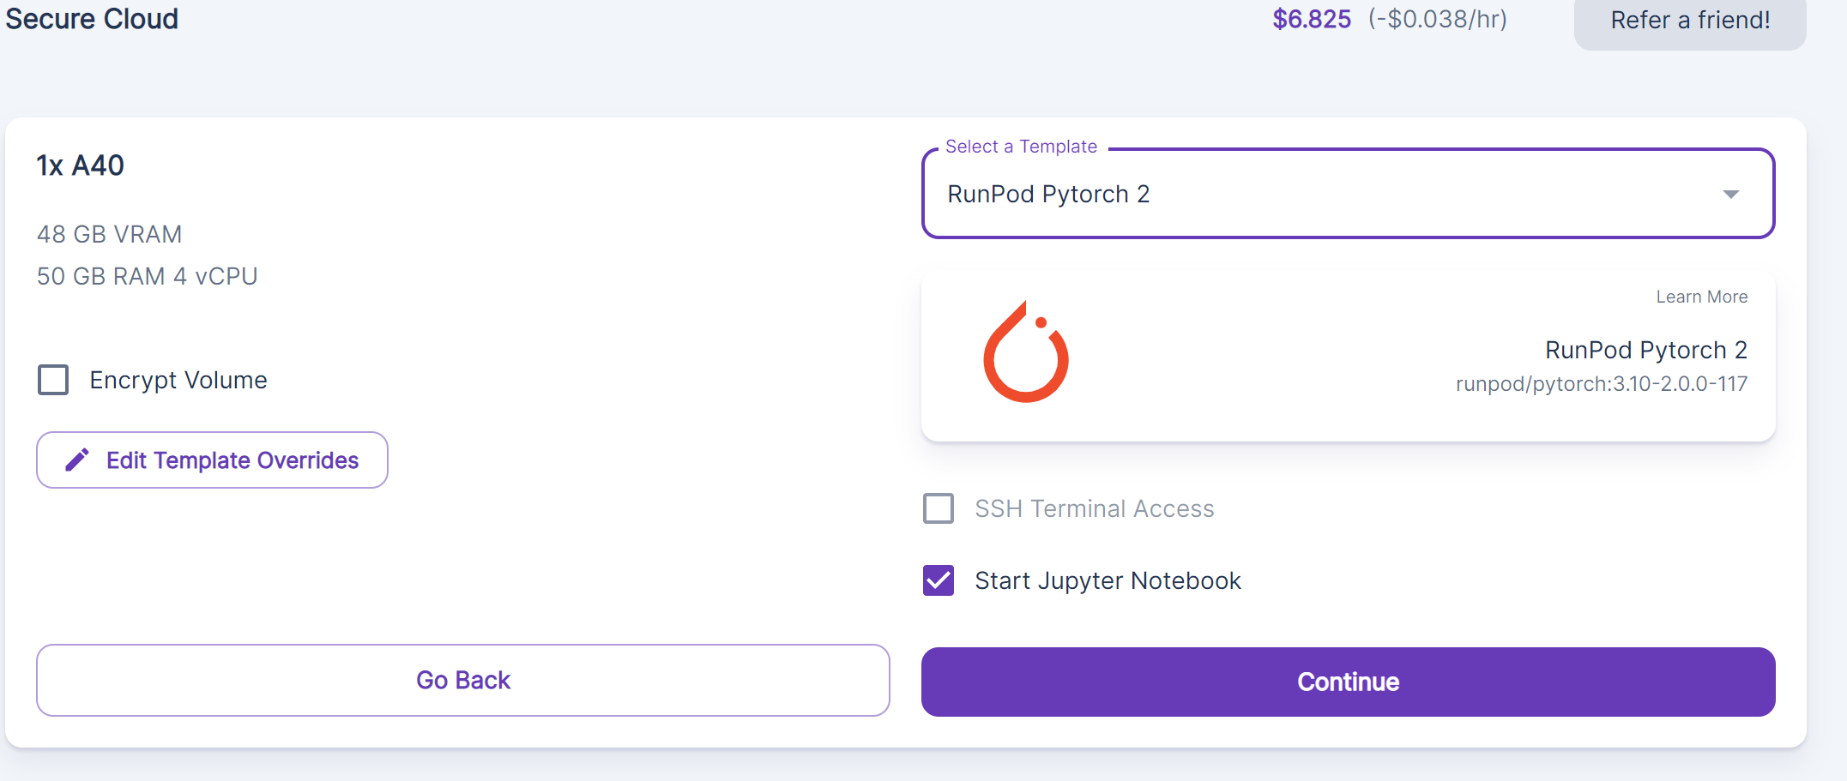1847x781 pixels.
Task: Click the 1x A40 GPU title
Action: (81, 165)
